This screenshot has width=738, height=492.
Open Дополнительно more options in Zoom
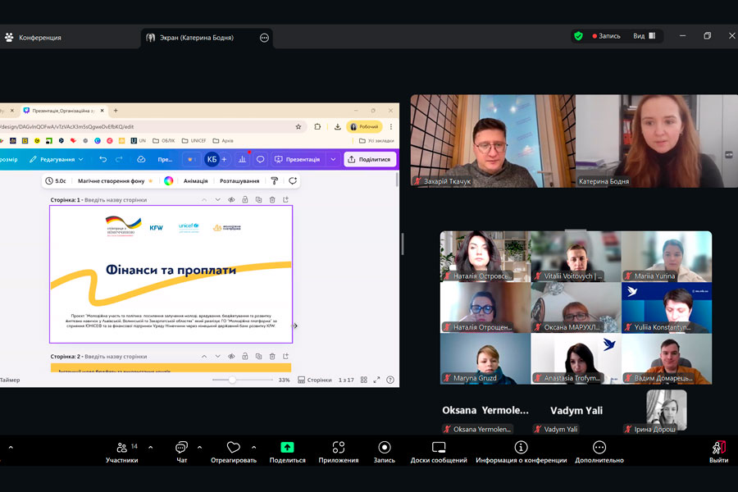pos(599,453)
